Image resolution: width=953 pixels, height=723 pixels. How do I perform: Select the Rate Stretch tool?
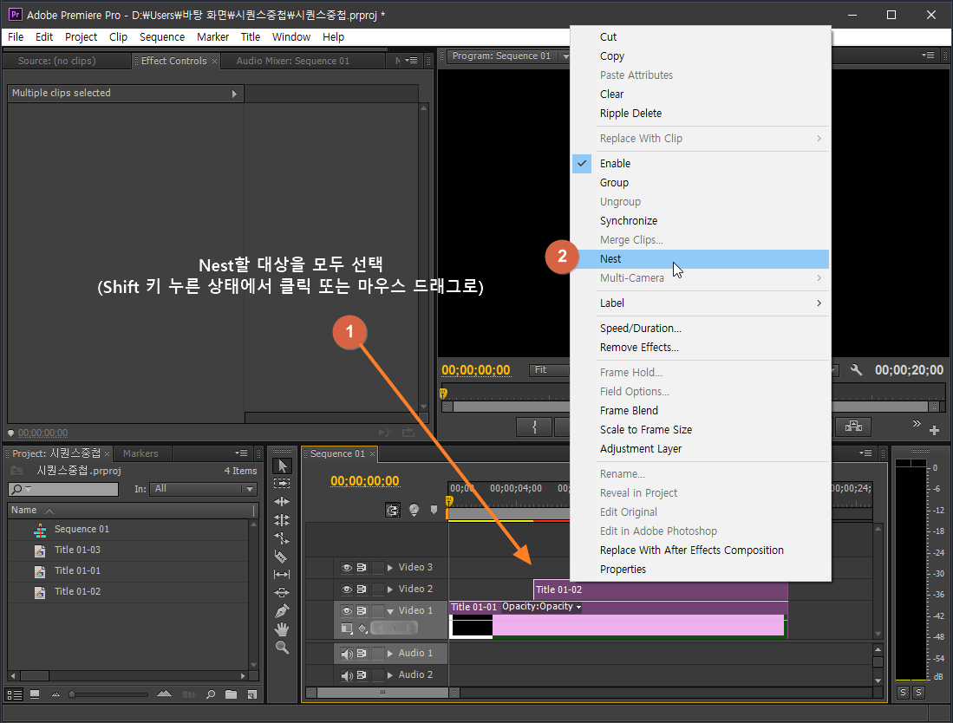click(x=282, y=538)
